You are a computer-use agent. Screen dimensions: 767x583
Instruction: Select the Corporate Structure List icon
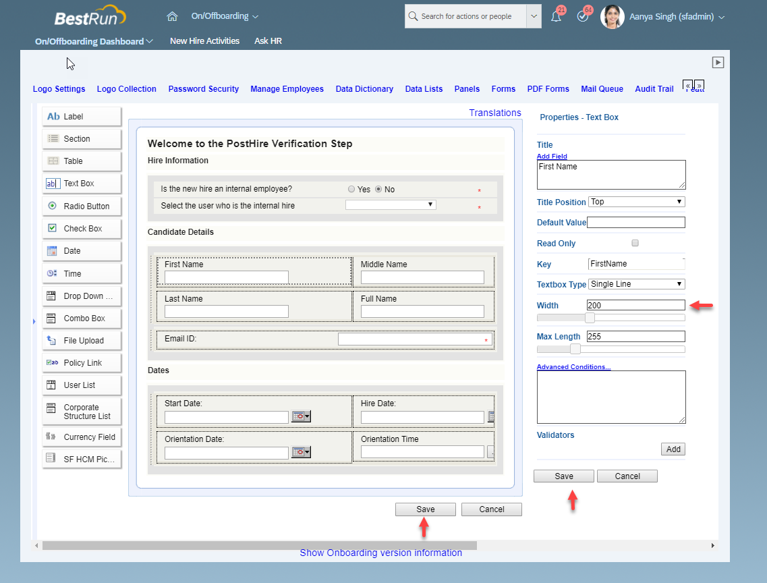tap(51, 408)
